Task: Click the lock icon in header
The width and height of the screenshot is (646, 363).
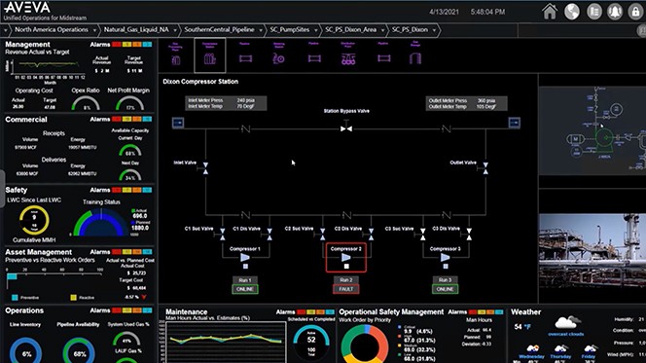Action: click(635, 12)
